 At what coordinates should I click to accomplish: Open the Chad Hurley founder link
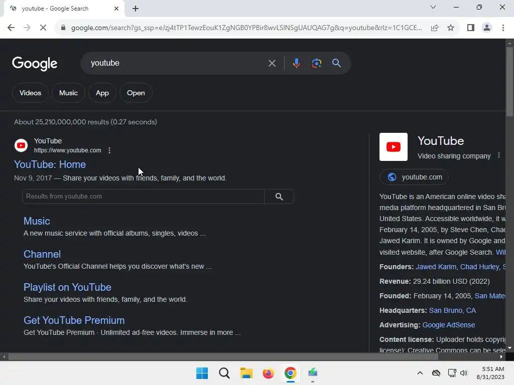click(479, 267)
